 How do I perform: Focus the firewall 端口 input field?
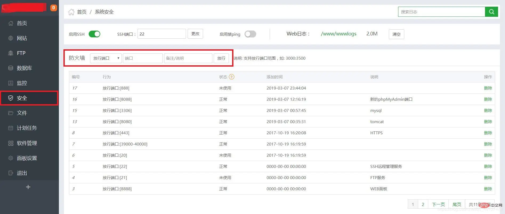coord(143,58)
